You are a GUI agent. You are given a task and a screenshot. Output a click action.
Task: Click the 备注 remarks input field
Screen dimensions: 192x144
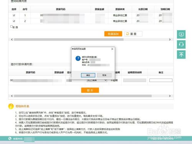[161, 80]
